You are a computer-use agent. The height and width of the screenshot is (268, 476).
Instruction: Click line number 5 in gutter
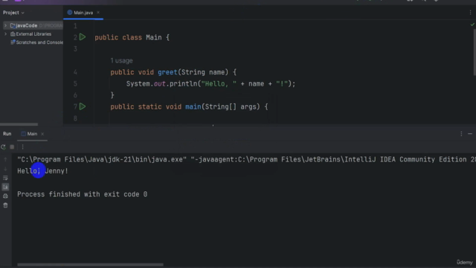75,84
